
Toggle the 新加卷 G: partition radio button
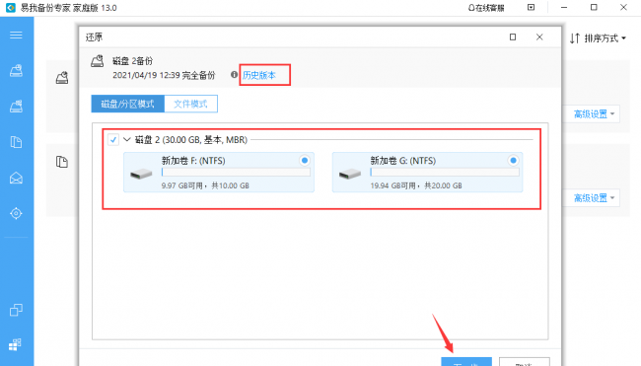point(513,160)
